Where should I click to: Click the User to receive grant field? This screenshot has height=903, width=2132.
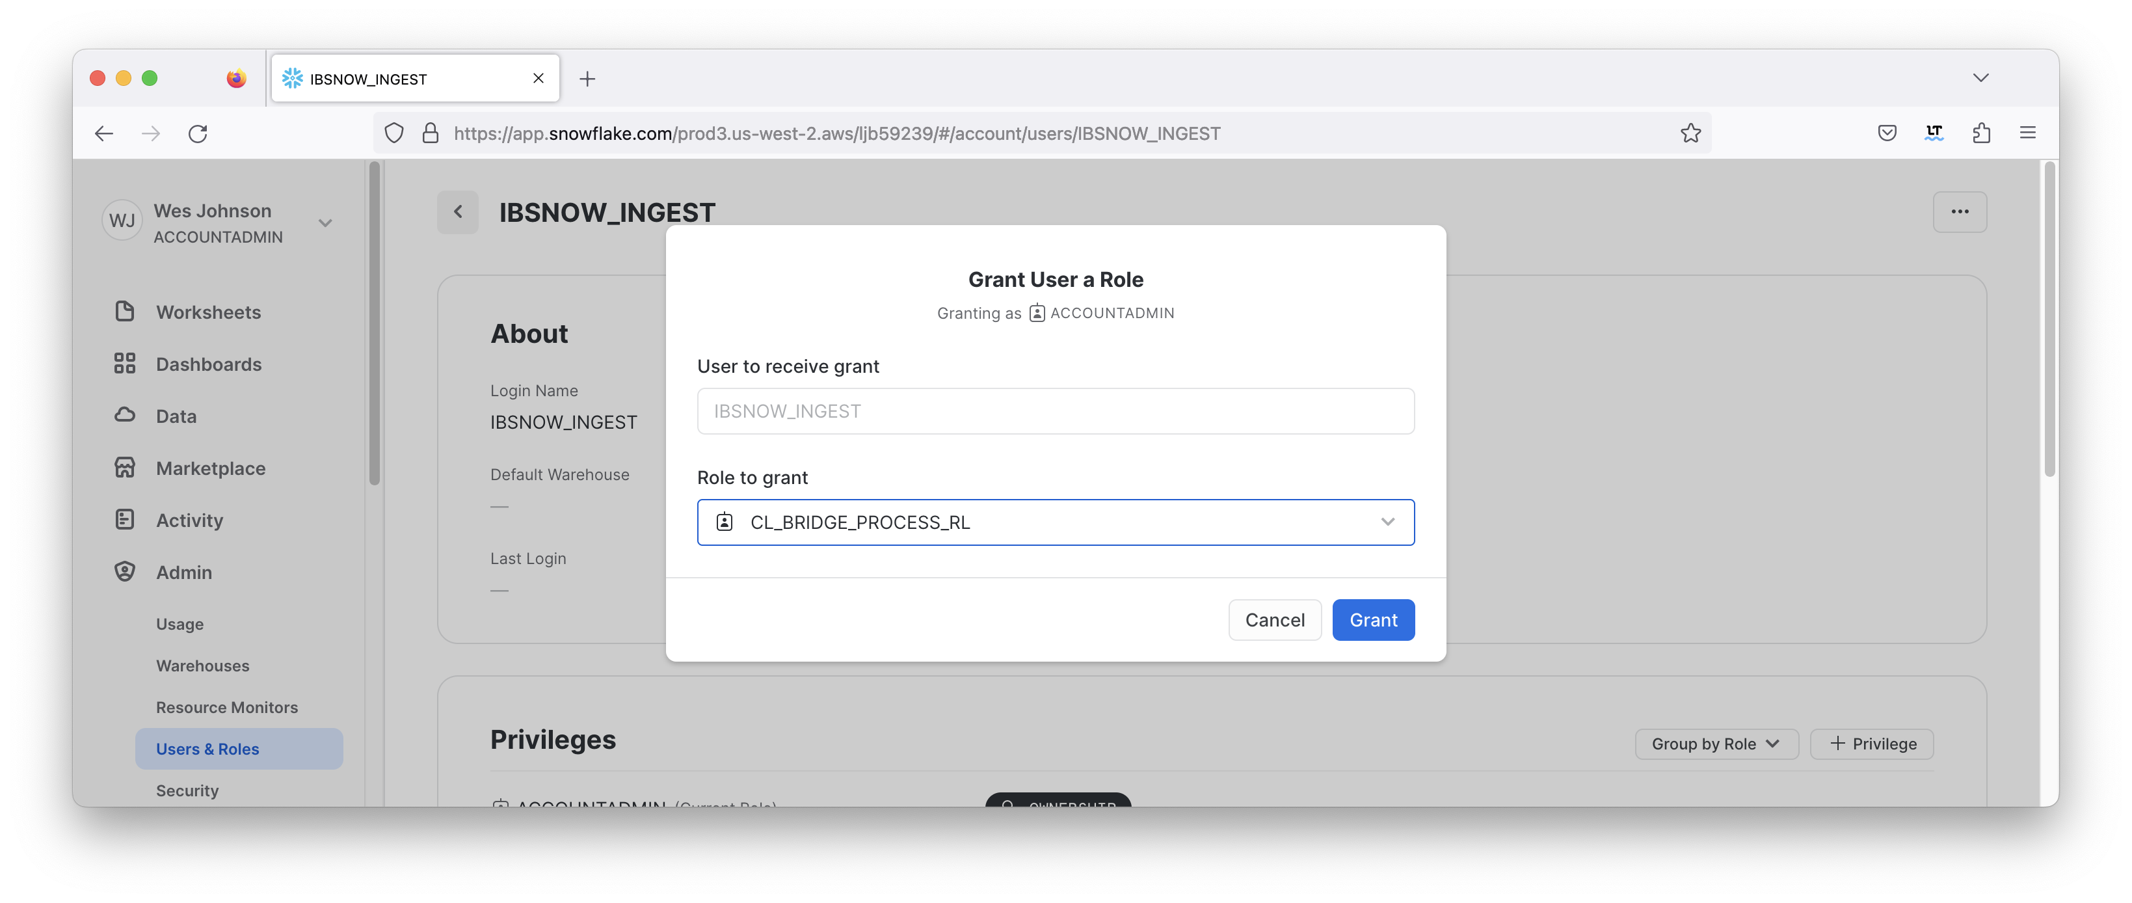tap(1055, 411)
